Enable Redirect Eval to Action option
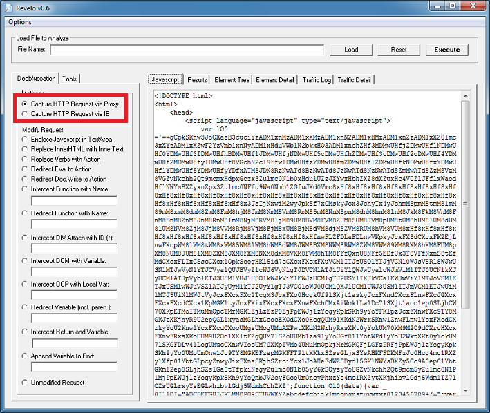Viewport: 490px width, 413px height. pos(26,169)
